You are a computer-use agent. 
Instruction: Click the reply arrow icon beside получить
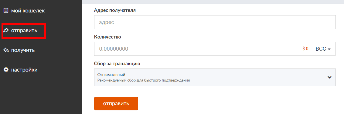tap(6, 50)
